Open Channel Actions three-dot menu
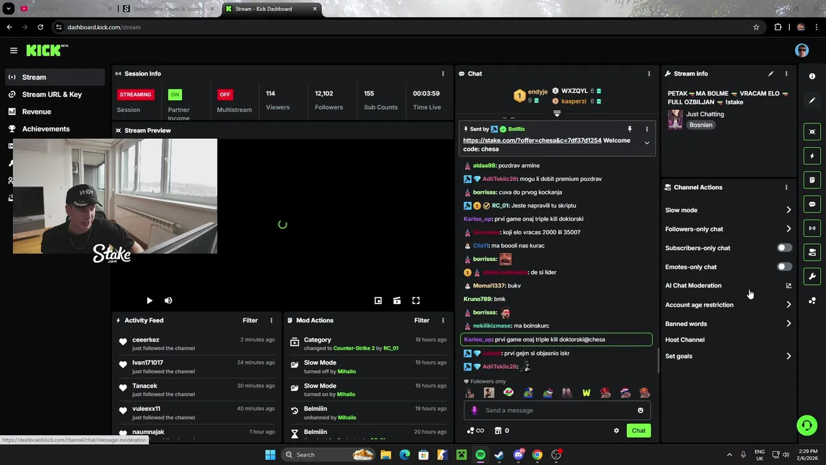 pyautogui.click(x=786, y=187)
